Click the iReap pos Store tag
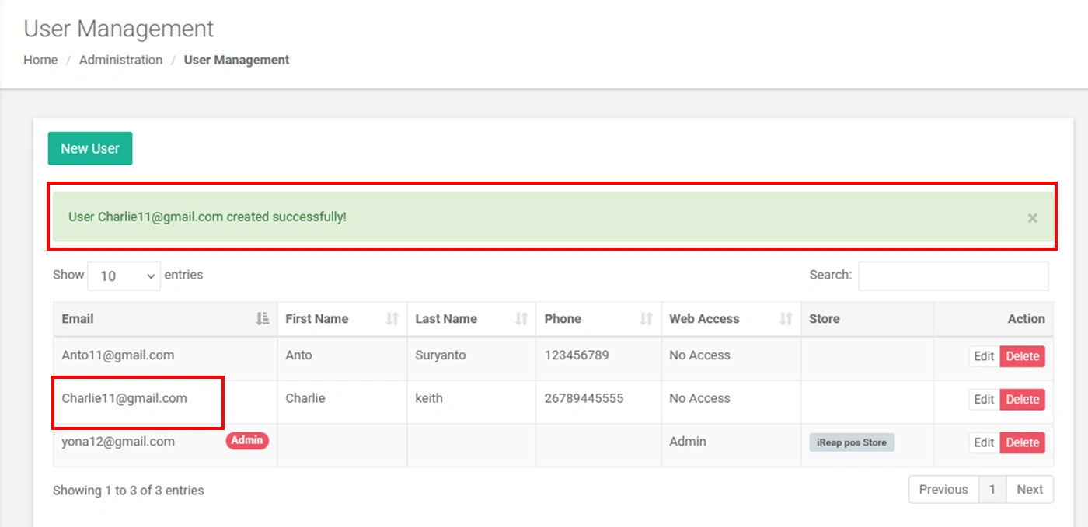Screen dimensions: 1088x527 852,442
